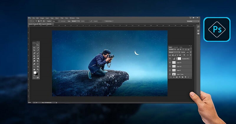Click Create new group folder icon
The image size is (236, 124).
tap(182, 77)
